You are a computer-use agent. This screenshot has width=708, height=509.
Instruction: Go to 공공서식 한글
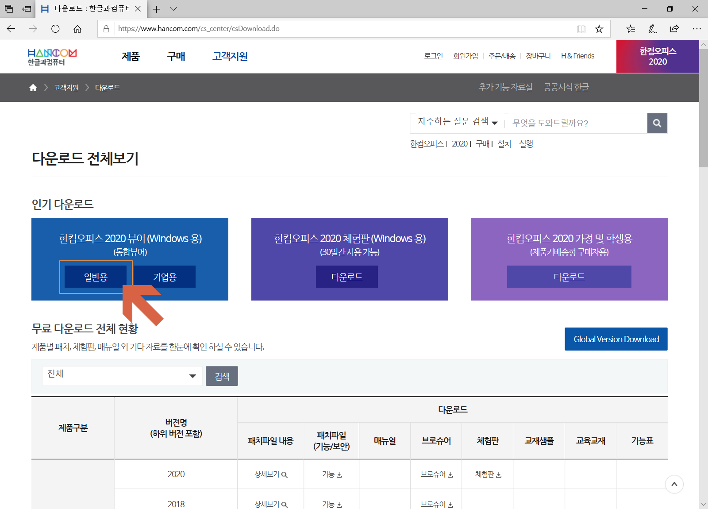566,87
